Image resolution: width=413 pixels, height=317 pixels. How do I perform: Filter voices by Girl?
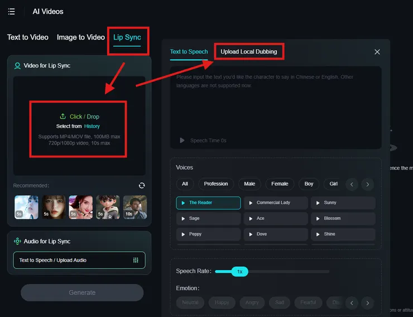[333, 184]
